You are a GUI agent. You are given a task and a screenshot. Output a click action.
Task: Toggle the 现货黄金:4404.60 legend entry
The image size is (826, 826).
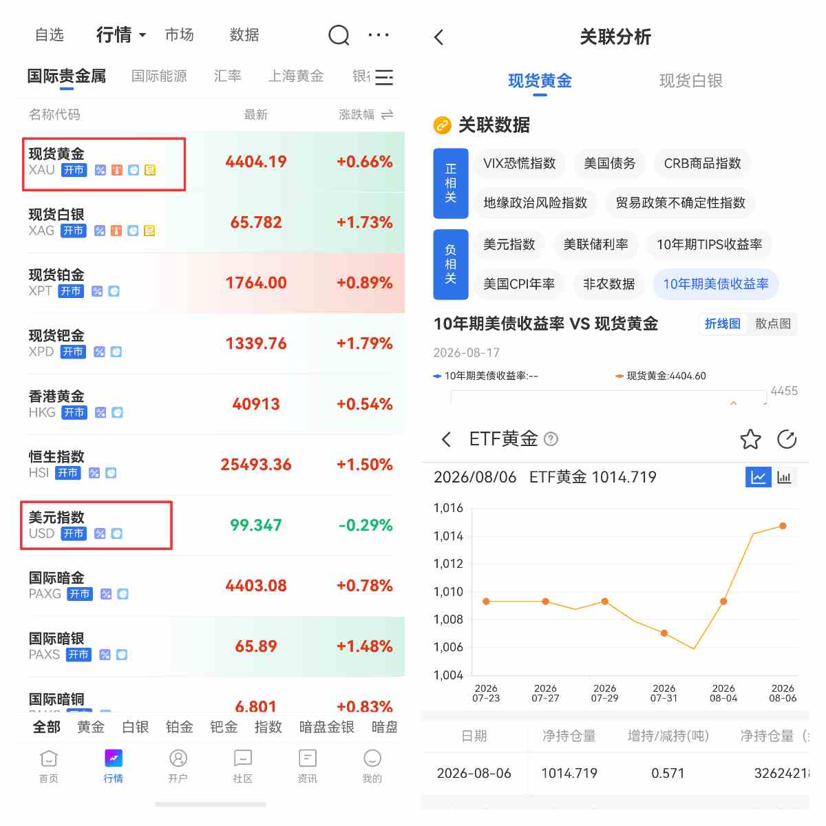661,376
